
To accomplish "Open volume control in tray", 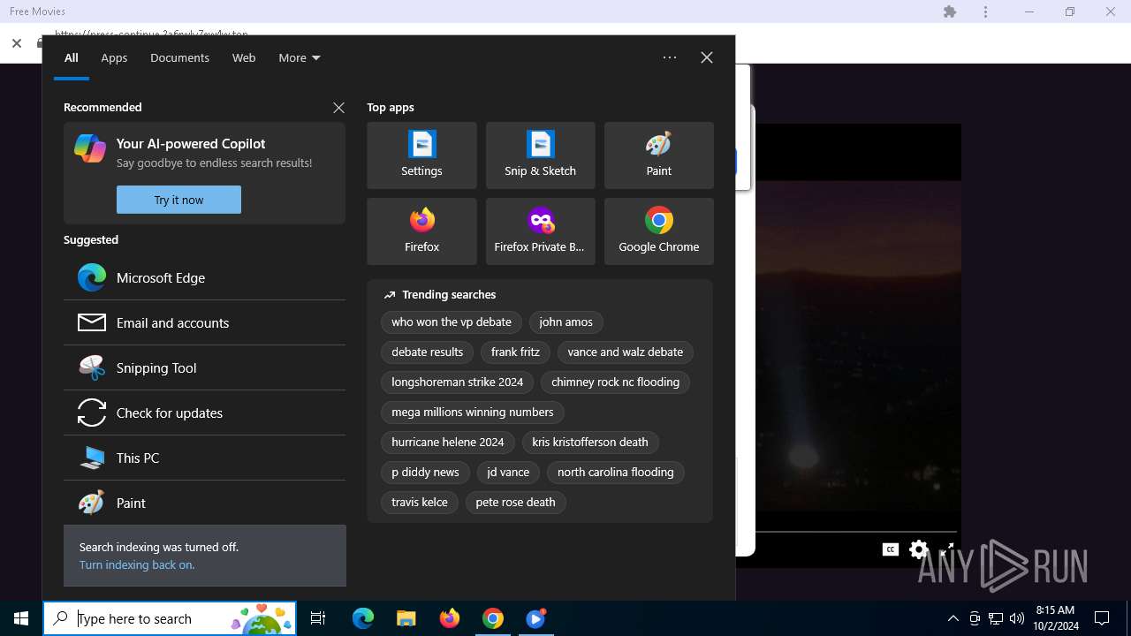I will pyautogui.click(x=1017, y=618).
